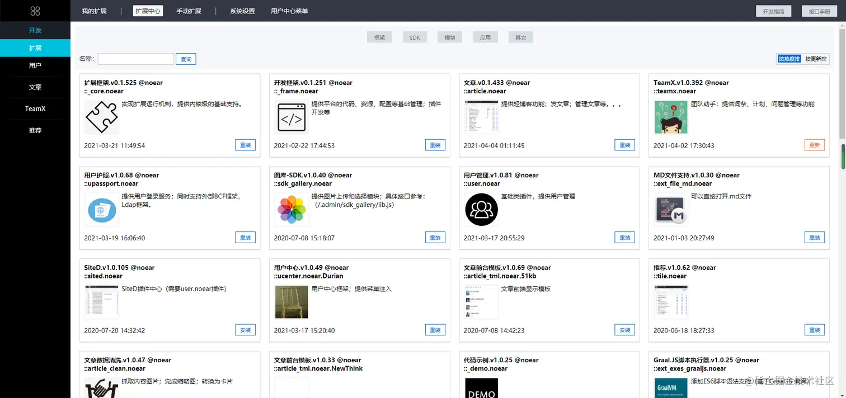Click the 文章前台模板.v1.0.33 @noear title
The height and width of the screenshot is (398, 846).
coord(318,361)
